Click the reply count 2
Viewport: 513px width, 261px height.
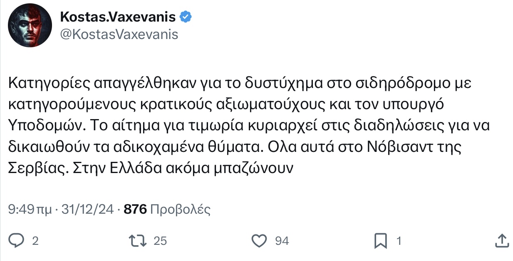point(35,241)
